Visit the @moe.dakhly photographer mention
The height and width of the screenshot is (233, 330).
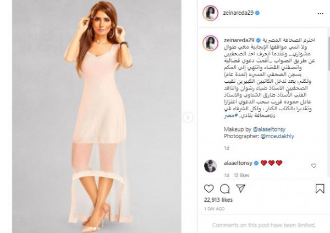click(277, 136)
